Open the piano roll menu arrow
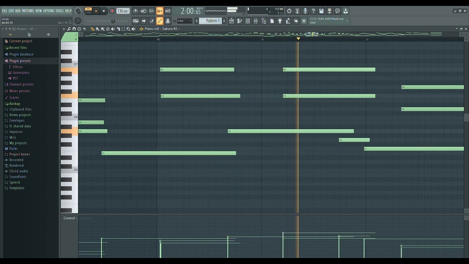 64,29
